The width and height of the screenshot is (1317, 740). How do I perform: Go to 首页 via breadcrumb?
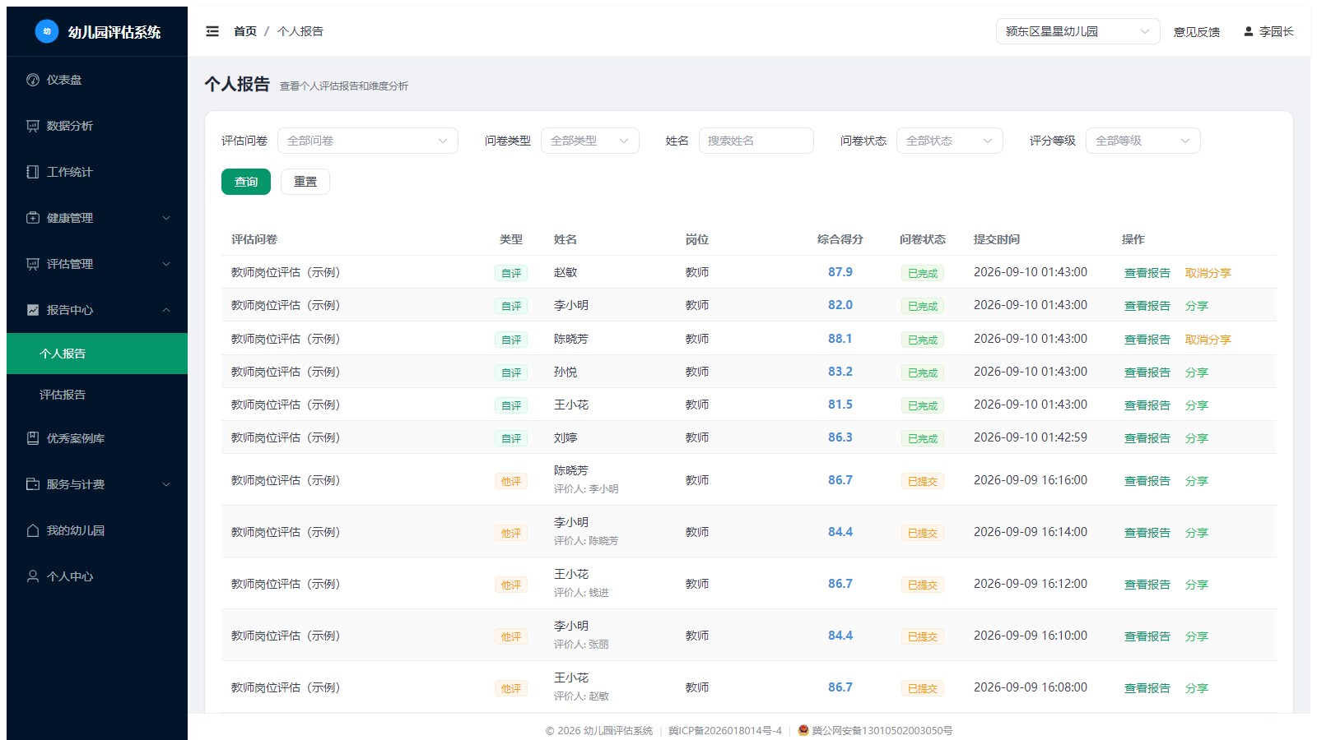click(245, 31)
